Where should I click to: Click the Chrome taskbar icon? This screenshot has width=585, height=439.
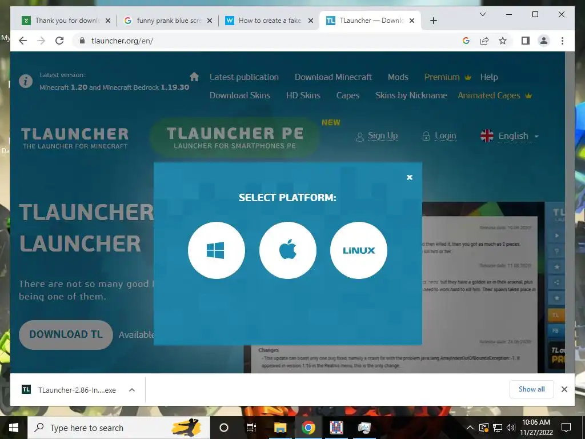pos(308,428)
